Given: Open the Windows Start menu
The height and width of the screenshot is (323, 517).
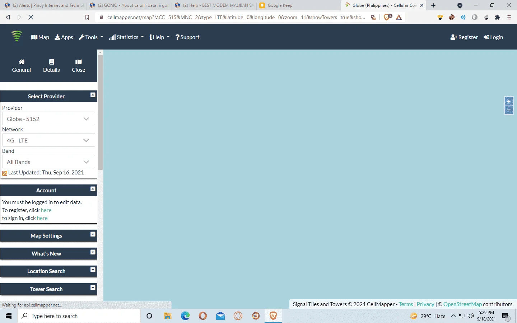Looking at the screenshot, I should coord(9,316).
